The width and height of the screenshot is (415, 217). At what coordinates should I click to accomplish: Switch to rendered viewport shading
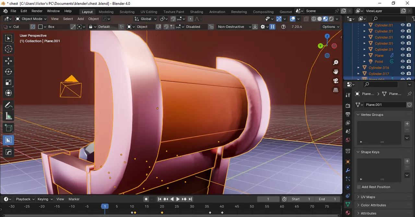coord(331,19)
